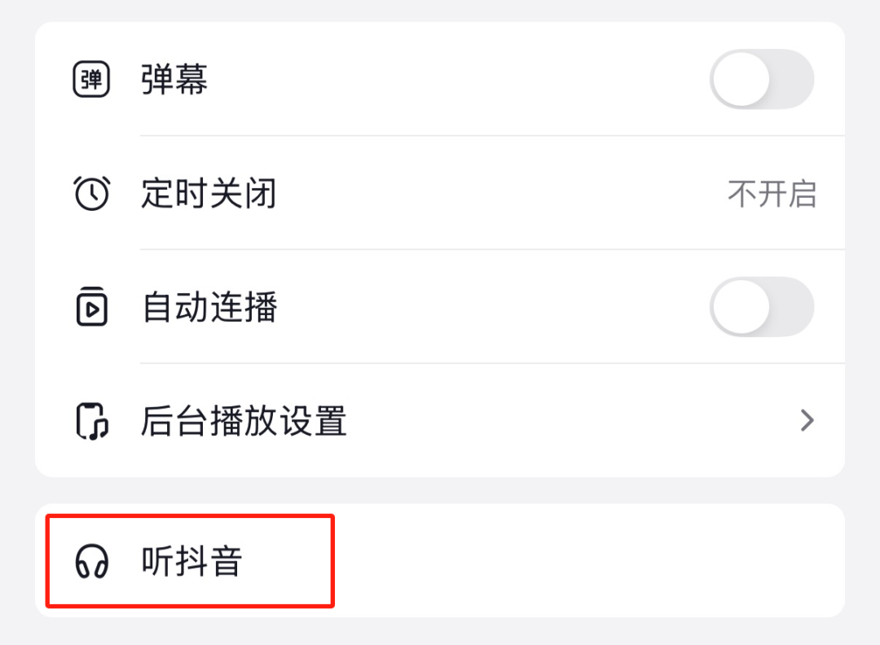
Task: Click the red highlight border around 听抖音
Action: tap(189, 516)
